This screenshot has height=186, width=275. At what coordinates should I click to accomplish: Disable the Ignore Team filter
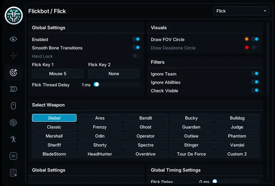pyautogui.click(x=255, y=73)
